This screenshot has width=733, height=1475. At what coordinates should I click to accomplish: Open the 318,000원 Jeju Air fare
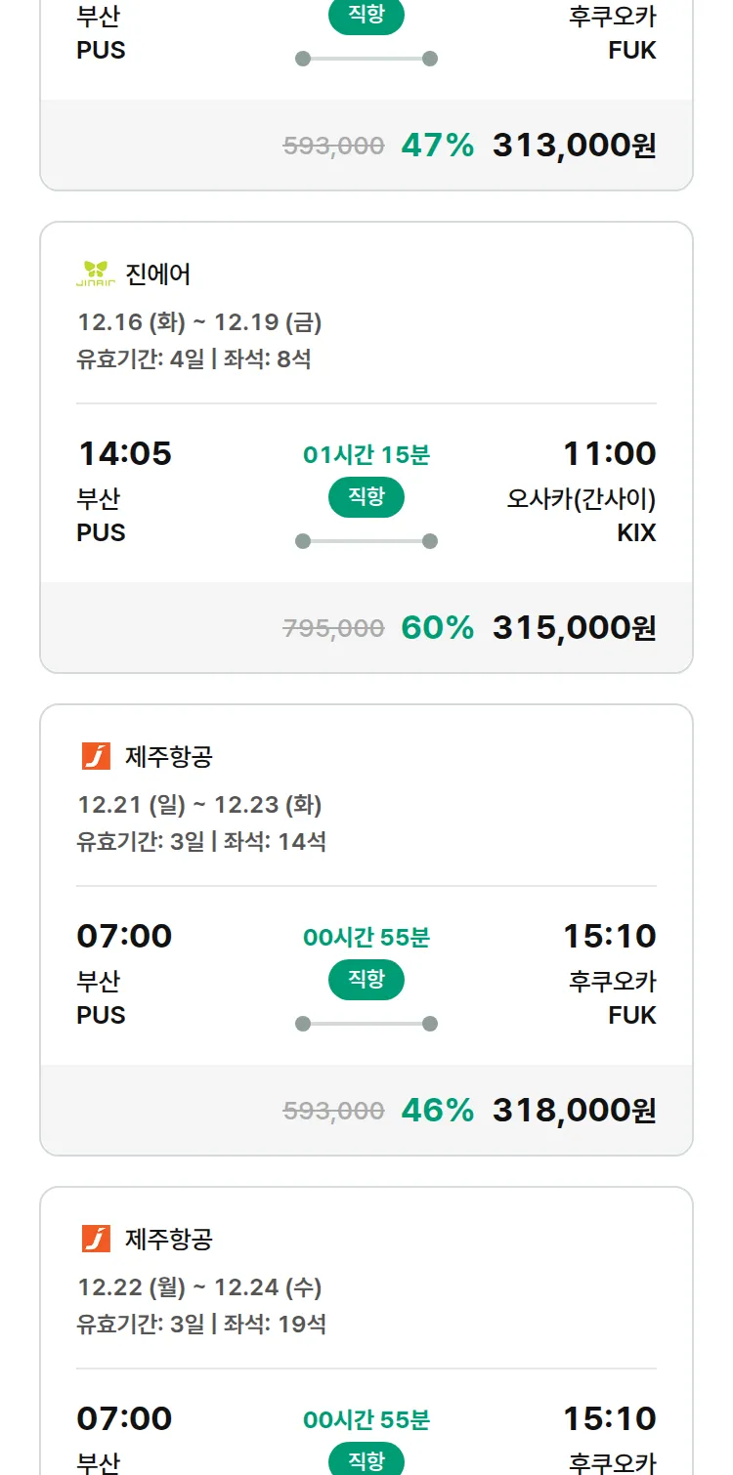(x=574, y=1110)
